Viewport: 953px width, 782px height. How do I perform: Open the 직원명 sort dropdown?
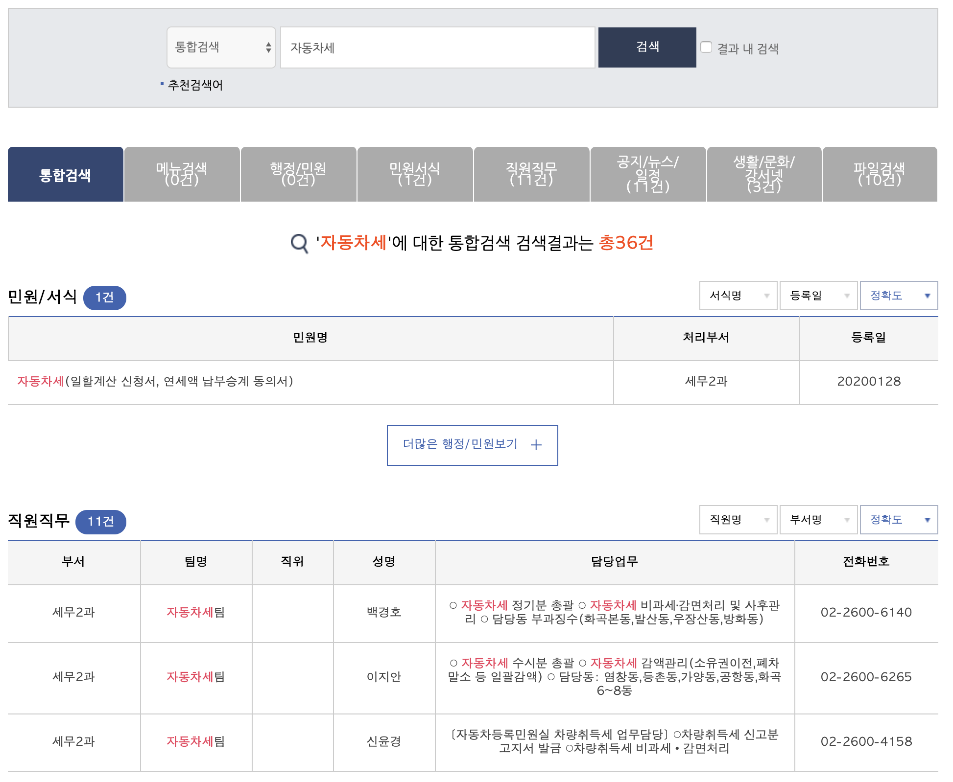[738, 520]
